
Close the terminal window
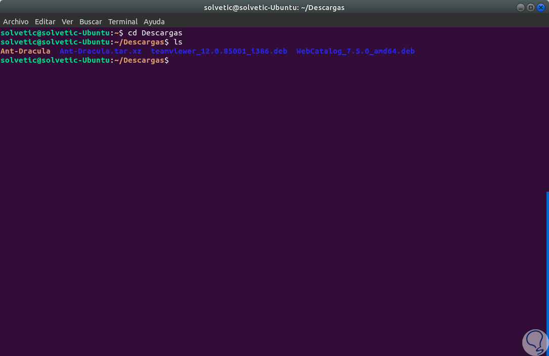tap(541, 8)
